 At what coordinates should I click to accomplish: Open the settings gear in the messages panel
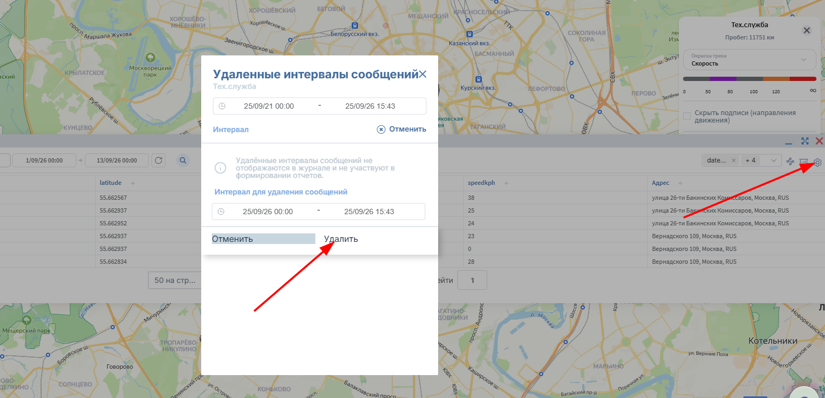[x=818, y=162]
